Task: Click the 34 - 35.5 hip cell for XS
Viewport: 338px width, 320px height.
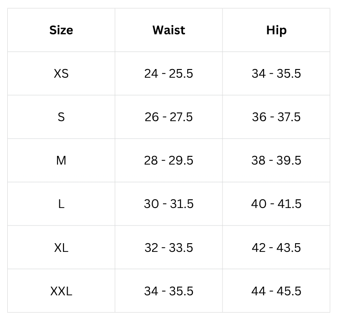Action: 276,74
